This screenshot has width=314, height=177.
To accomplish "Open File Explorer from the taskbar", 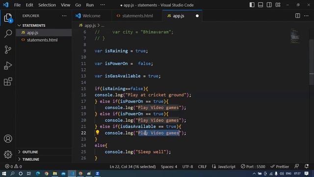I will tap(54, 174).
